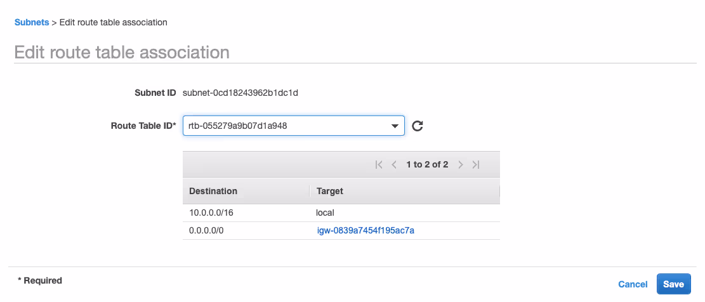Click the refresh route tables icon

(418, 126)
